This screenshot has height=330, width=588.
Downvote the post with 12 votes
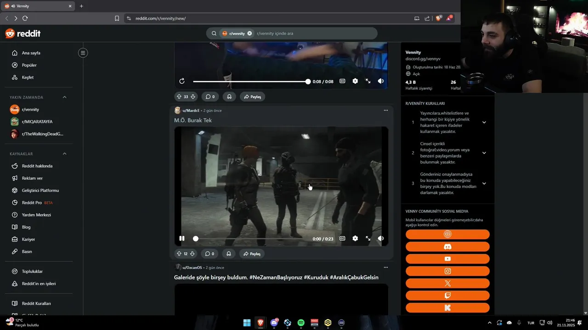click(192, 254)
